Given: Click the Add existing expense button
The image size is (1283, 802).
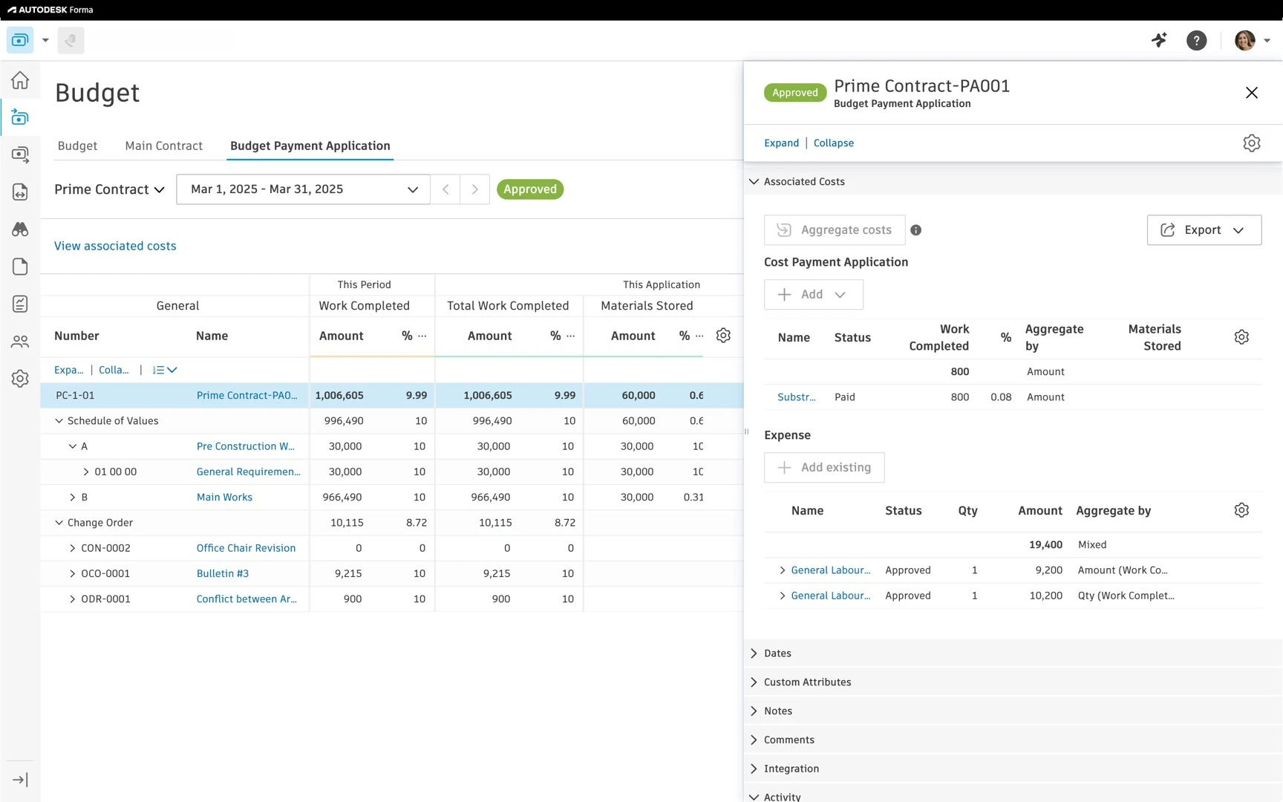Looking at the screenshot, I should [824, 468].
